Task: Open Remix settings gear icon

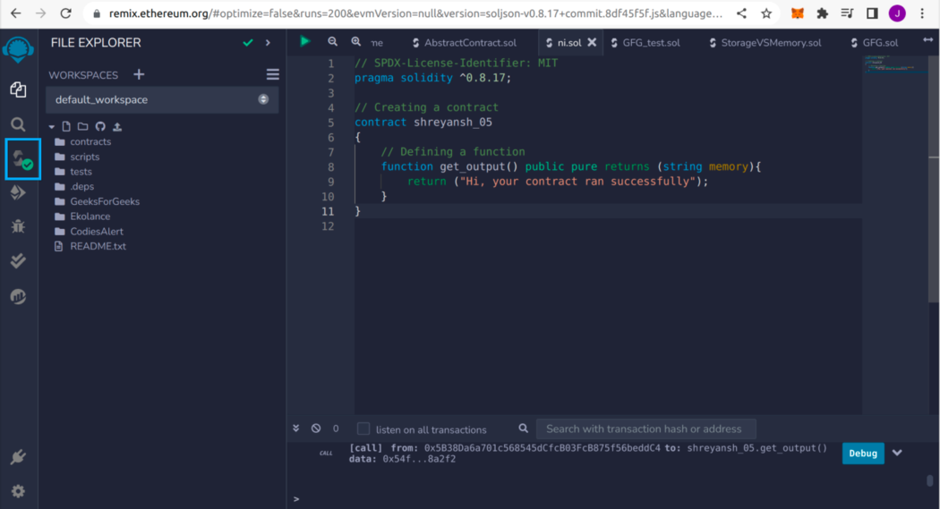Action: [18, 491]
